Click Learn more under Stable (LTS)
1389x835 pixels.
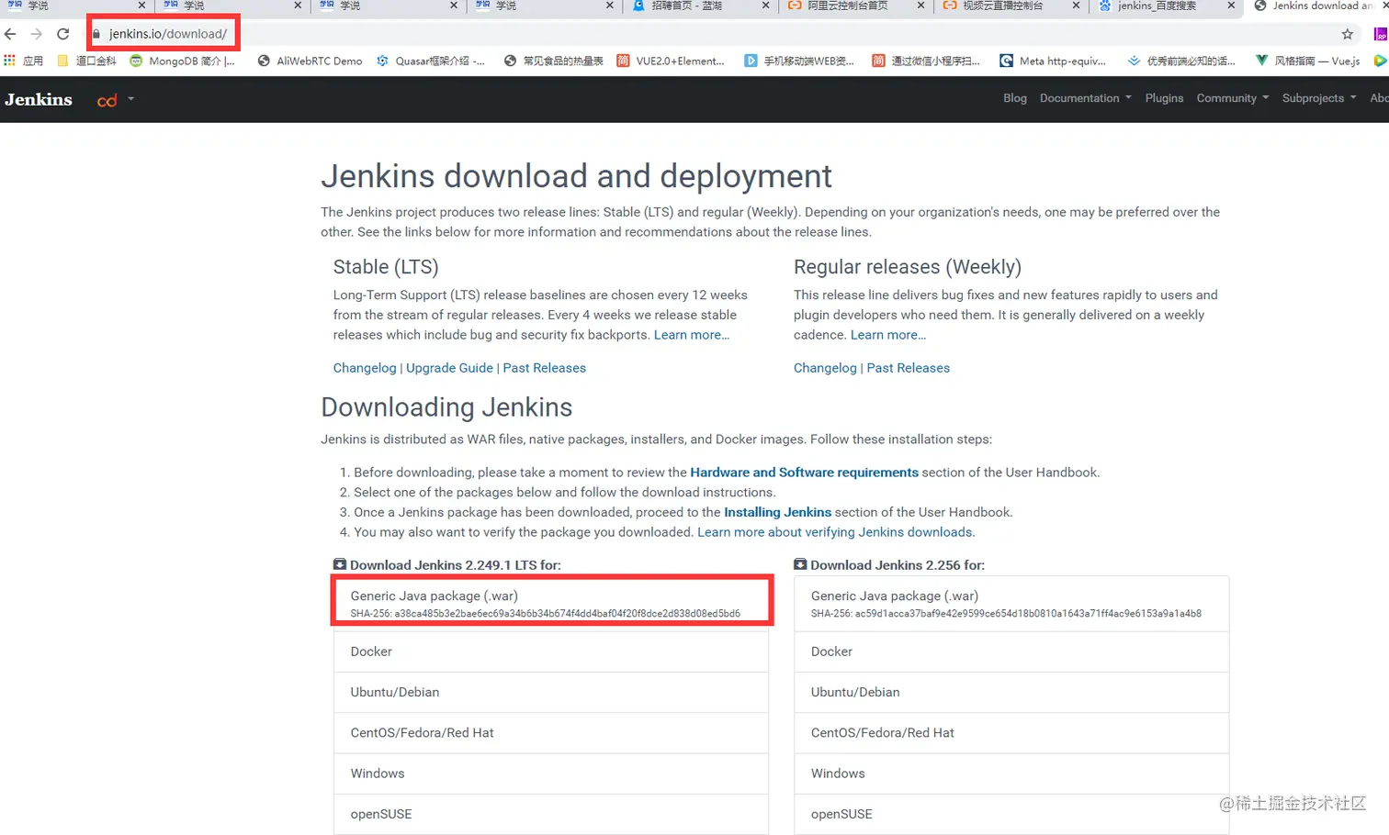click(692, 335)
